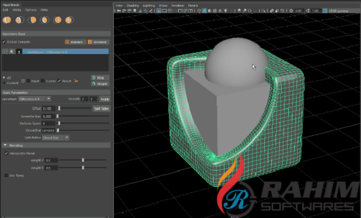Open the viewport Lighting menu
This screenshot has height=218, width=361.
click(149, 5)
